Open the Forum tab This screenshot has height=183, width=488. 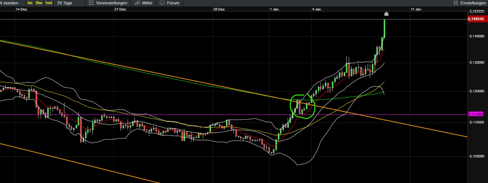173,3
